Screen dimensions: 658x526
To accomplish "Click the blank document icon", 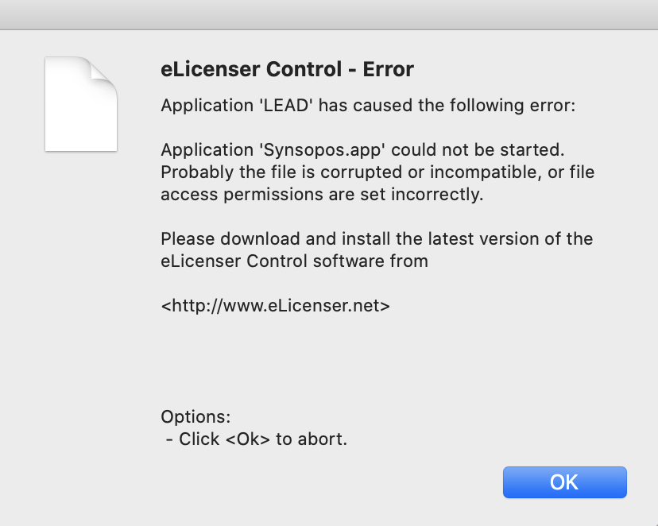I will click(x=81, y=104).
